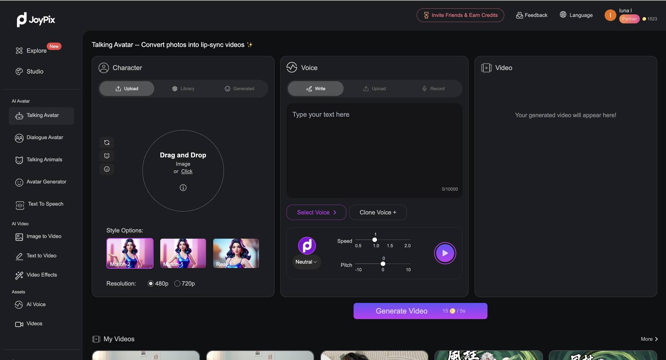This screenshot has width=666, height=360.
Task: Play the voice preview
Action: click(445, 253)
